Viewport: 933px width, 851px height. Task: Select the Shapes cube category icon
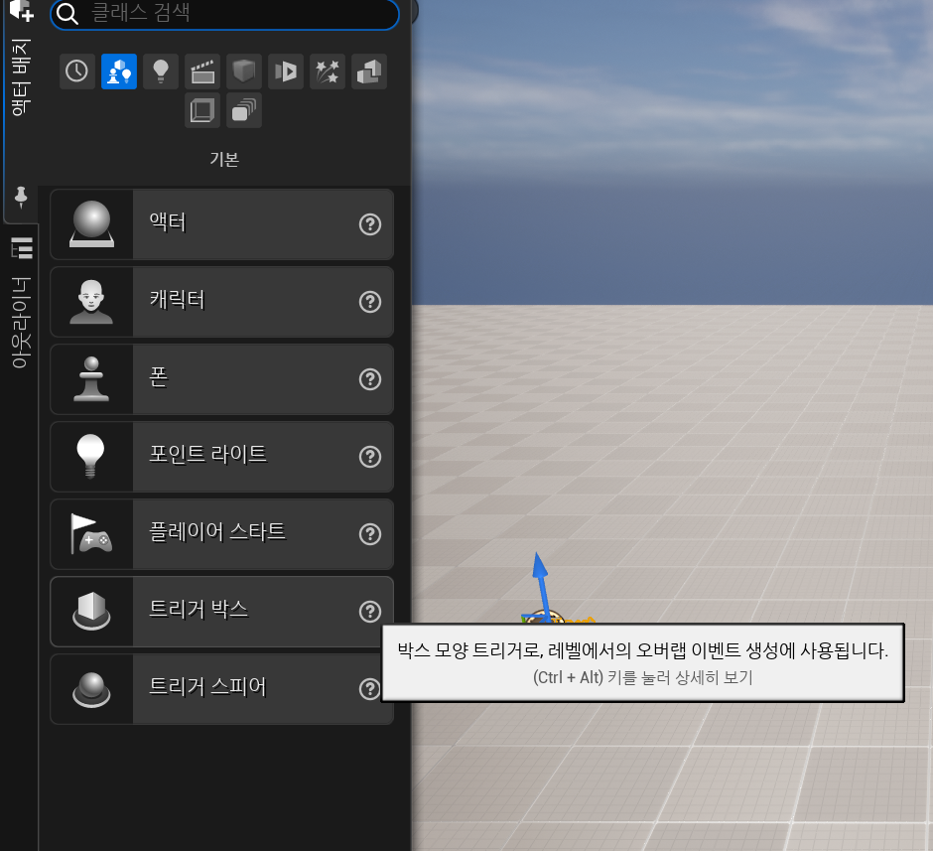click(x=244, y=71)
